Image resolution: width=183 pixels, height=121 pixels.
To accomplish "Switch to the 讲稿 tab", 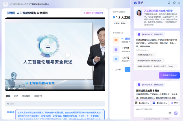I will tap(8, 96).
